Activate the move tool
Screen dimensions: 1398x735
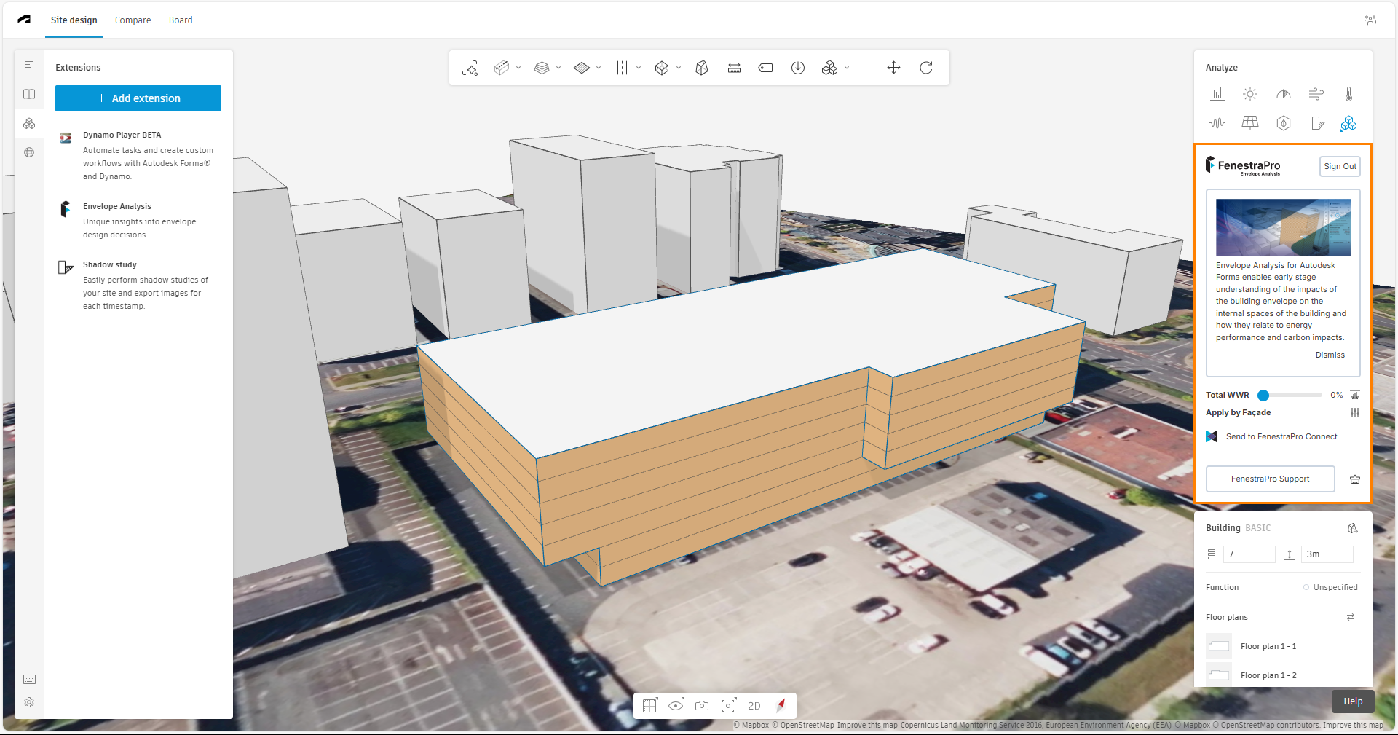[x=893, y=68]
